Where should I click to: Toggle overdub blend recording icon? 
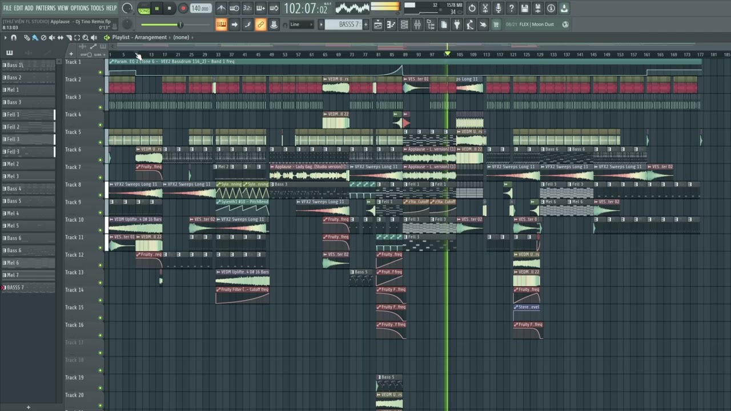click(x=260, y=8)
